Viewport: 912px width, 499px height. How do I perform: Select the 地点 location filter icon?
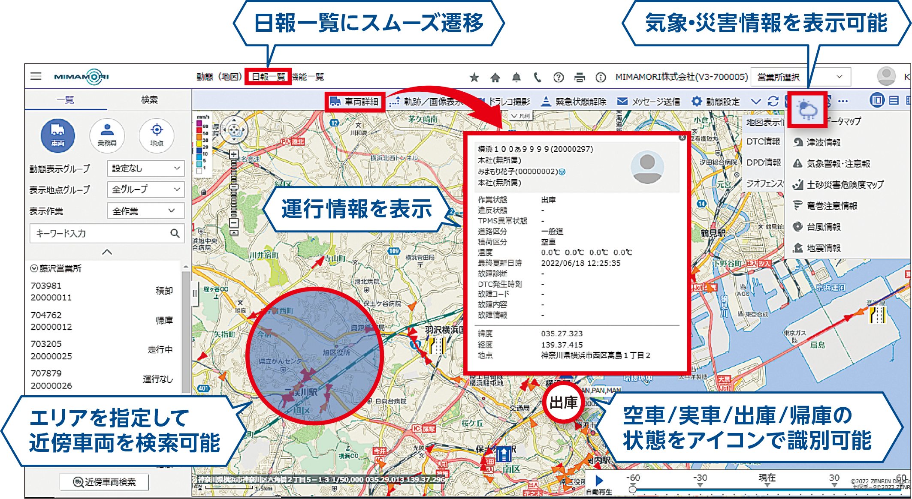157,136
